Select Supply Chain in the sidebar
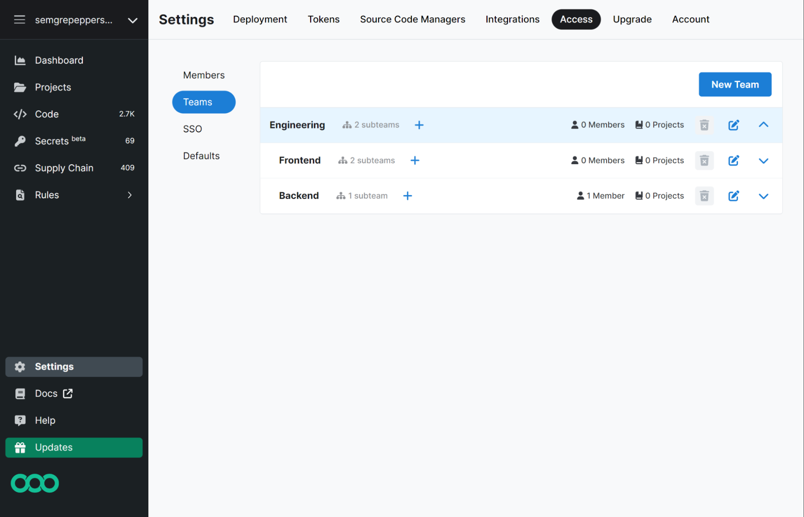The width and height of the screenshot is (804, 517). 64,168
